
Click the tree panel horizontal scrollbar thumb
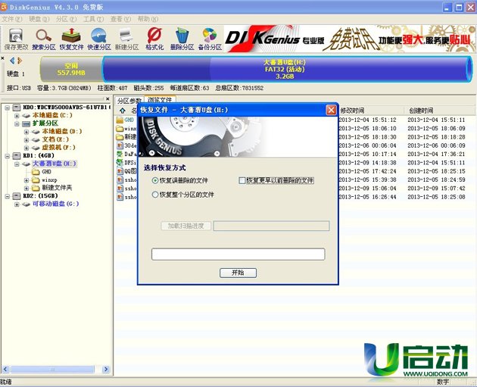52,370
